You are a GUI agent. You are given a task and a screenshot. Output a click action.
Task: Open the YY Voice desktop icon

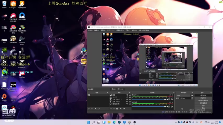(x=84, y=62)
